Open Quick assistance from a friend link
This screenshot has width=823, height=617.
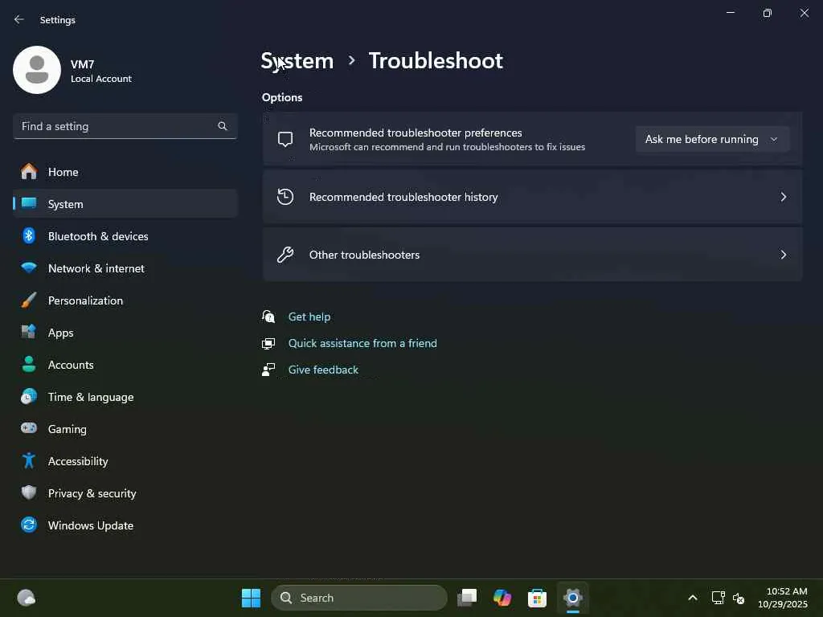click(x=362, y=343)
